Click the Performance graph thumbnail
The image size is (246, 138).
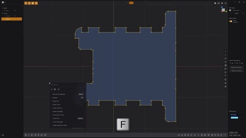point(234,117)
